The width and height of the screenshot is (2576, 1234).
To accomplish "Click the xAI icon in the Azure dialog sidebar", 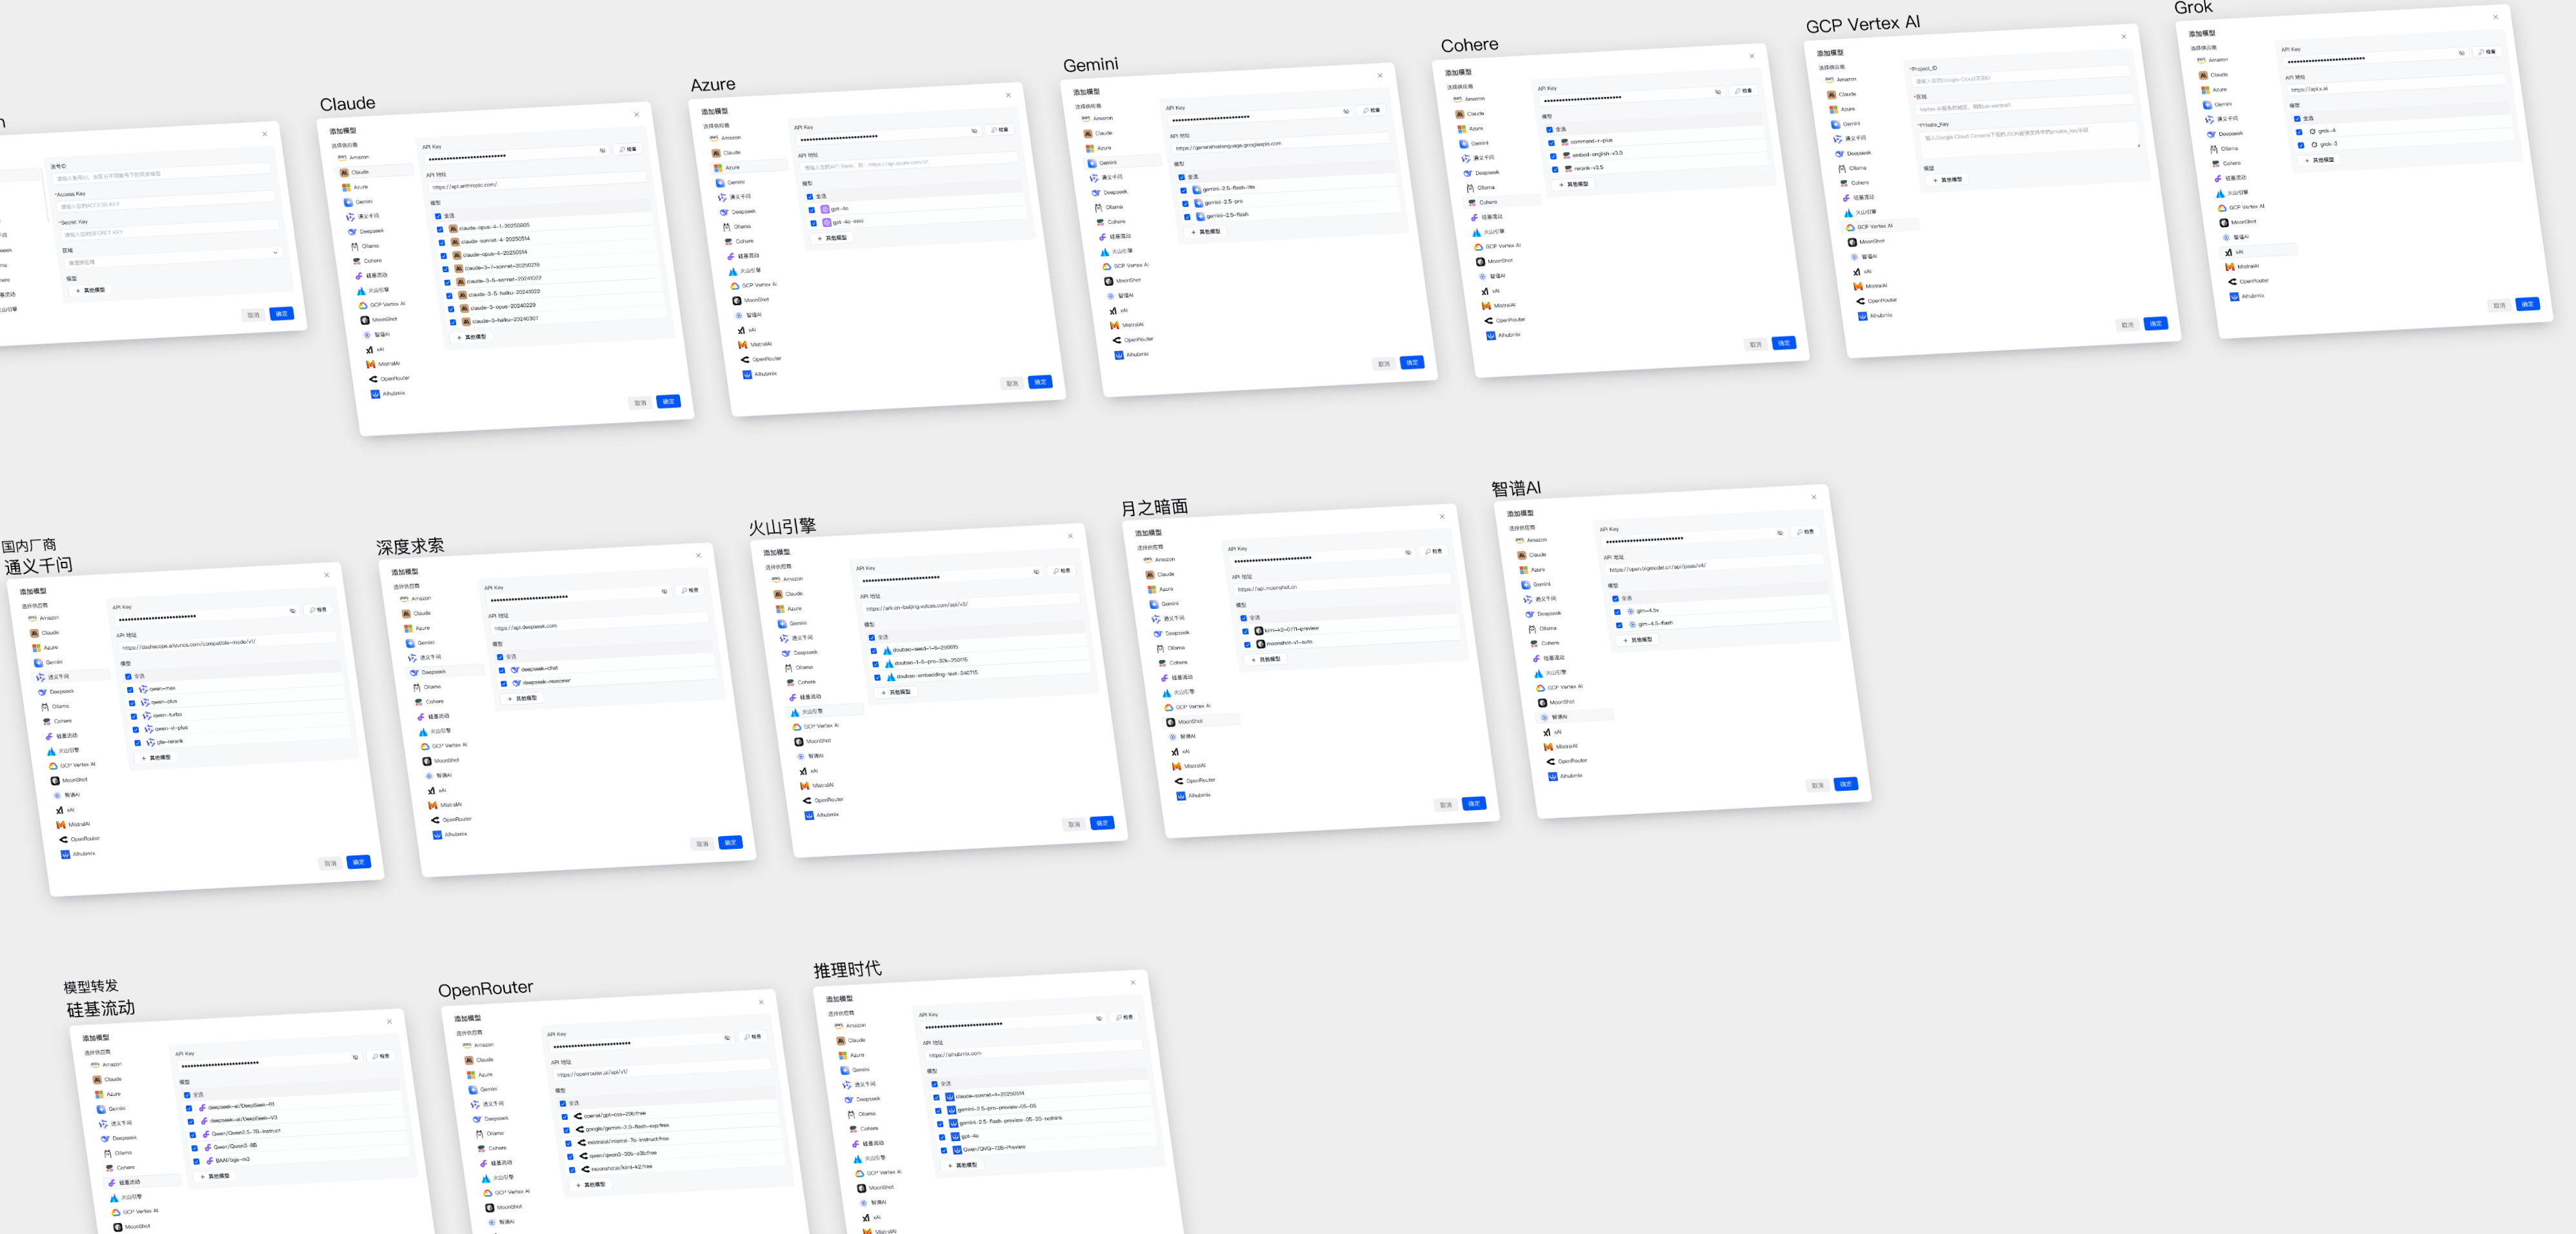I will (741, 330).
